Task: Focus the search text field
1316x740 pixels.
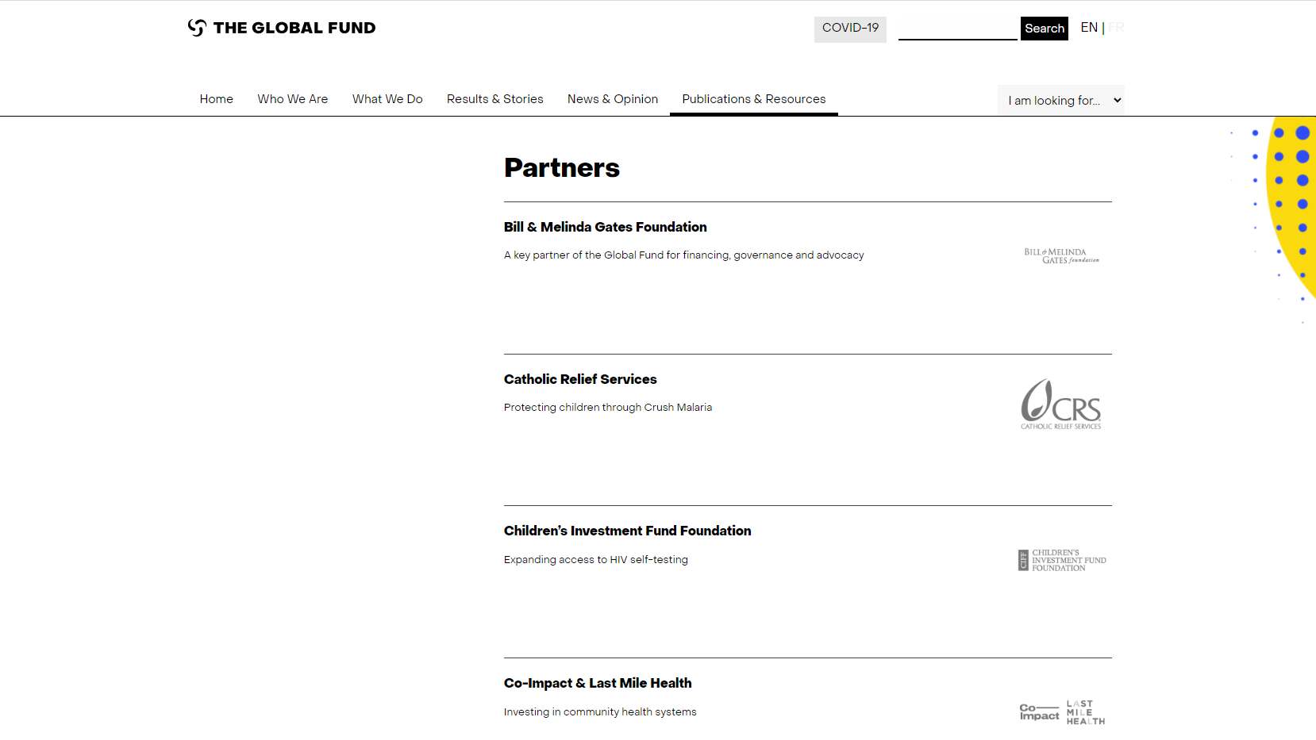Action: [957, 29]
